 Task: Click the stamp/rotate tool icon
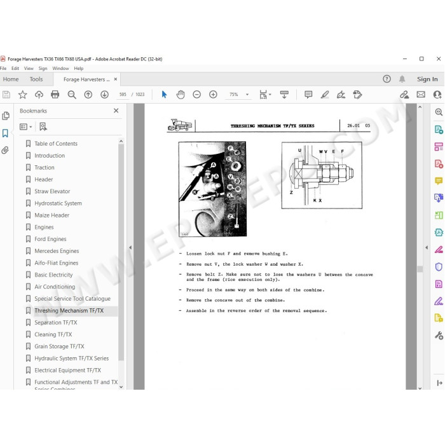point(357,95)
